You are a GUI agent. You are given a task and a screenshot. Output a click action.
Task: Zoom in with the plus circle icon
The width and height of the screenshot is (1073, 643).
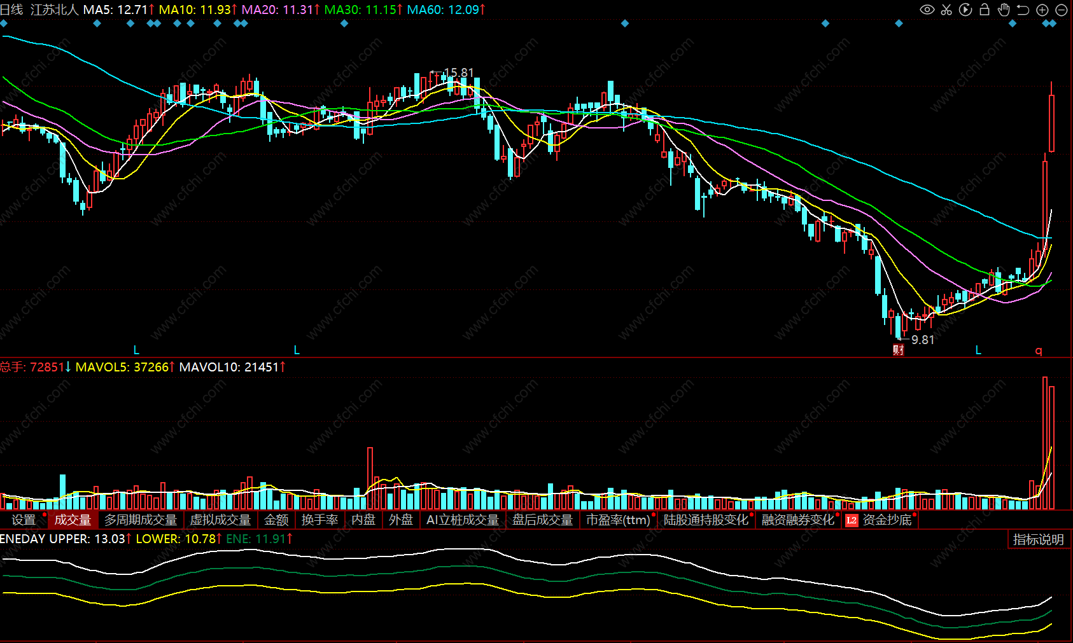coord(1042,10)
